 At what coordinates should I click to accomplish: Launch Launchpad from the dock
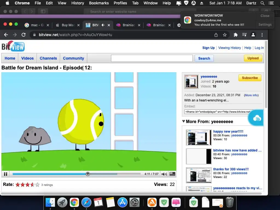(x=62, y=203)
